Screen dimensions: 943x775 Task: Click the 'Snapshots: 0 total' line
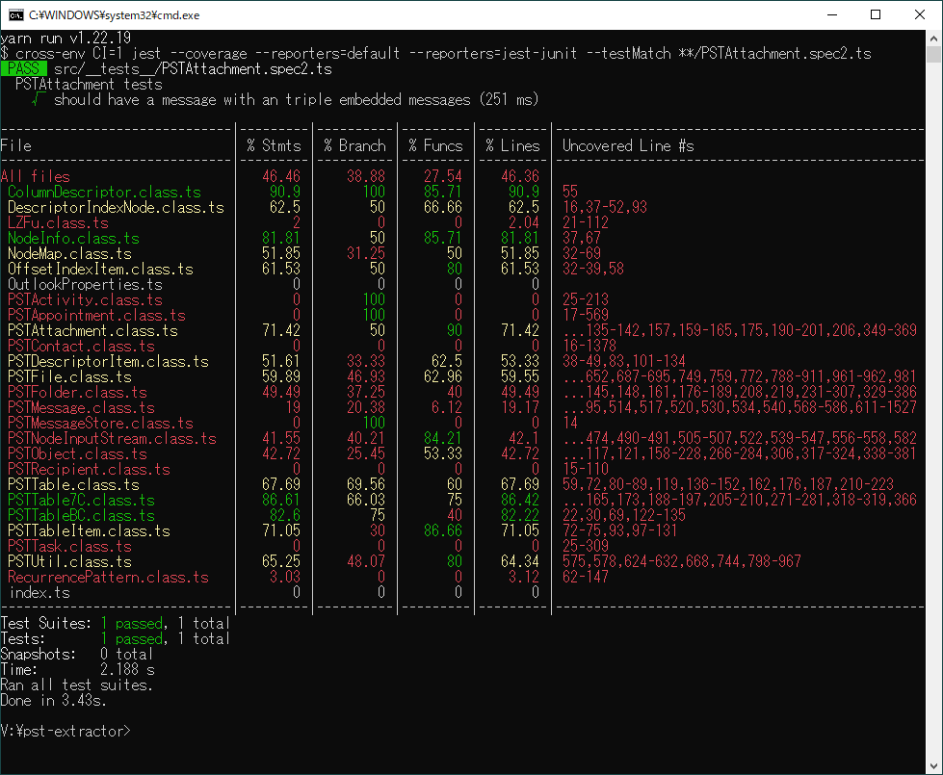(77, 654)
